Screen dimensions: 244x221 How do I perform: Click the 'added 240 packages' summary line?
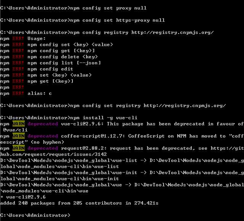coord(79,203)
